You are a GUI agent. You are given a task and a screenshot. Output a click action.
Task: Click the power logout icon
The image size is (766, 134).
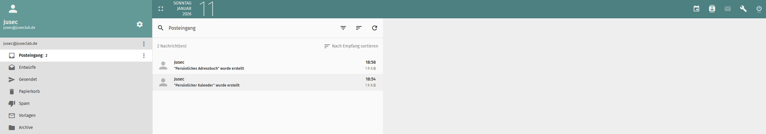coord(759,9)
